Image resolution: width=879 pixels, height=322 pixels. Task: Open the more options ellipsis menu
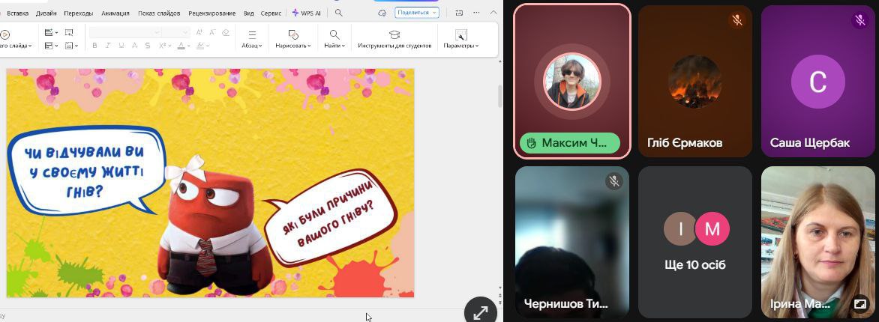(476, 13)
